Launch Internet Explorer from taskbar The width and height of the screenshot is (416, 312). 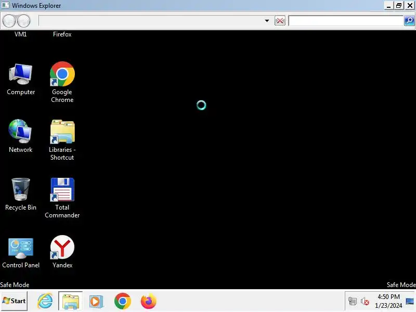tap(45, 301)
